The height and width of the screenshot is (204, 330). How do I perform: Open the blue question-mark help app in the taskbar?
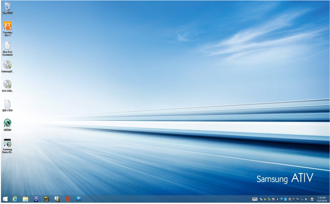click(x=36, y=199)
